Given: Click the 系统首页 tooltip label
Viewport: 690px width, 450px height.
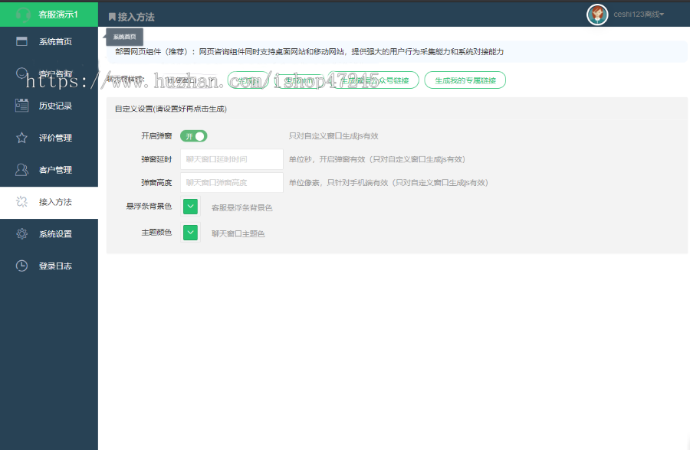Looking at the screenshot, I should pyautogui.click(x=124, y=37).
